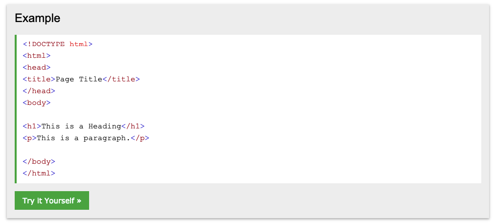Click the closing p tag

140,138
